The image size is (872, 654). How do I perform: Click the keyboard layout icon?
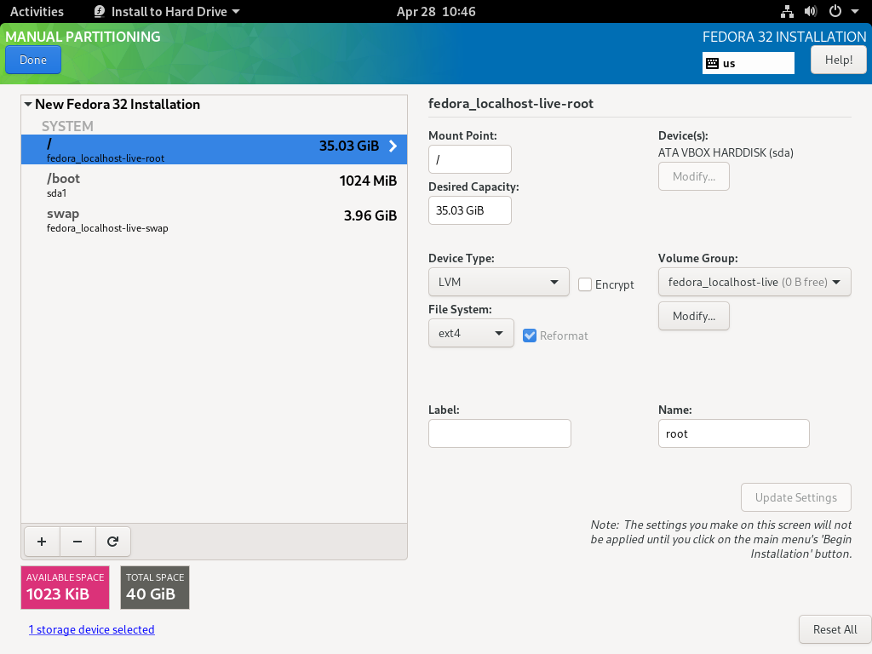pyautogui.click(x=713, y=63)
